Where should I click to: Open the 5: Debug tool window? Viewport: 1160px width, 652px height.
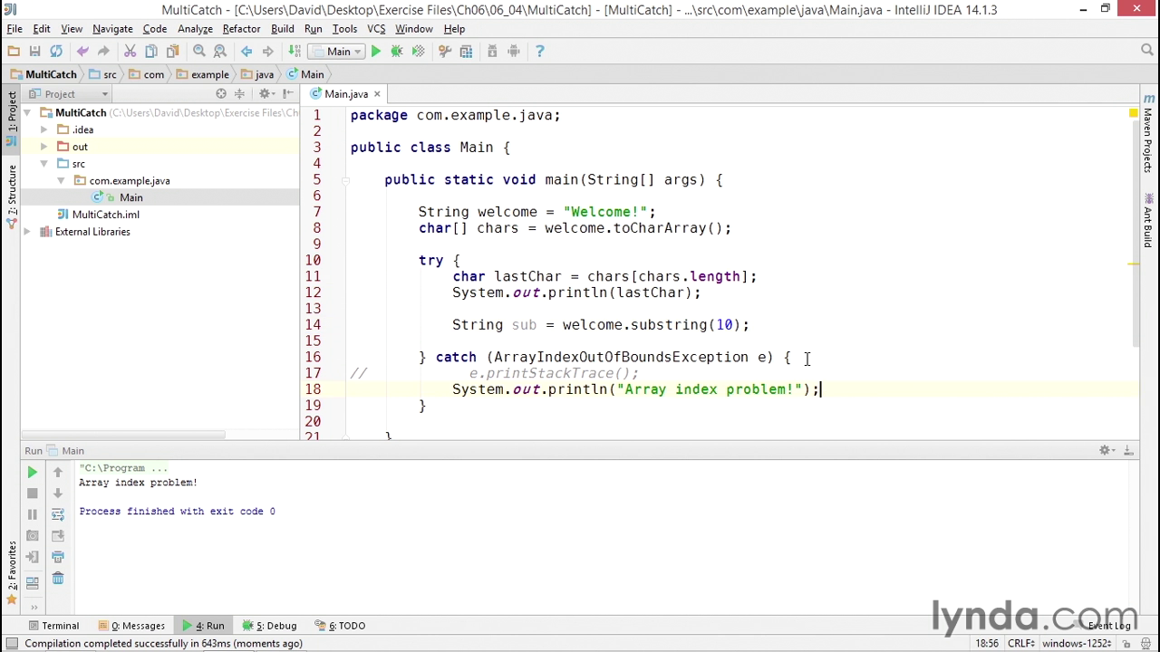(269, 626)
